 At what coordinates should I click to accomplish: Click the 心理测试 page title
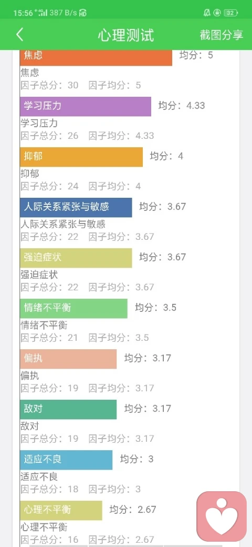tap(125, 35)
